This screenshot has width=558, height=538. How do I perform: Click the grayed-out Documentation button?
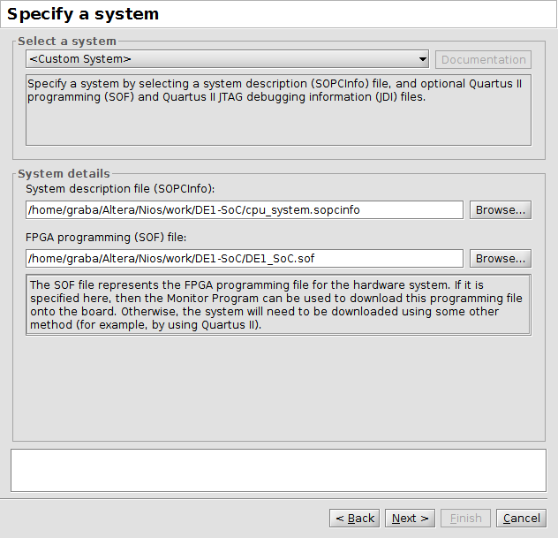pyautogui.click(x=483, y=59)
